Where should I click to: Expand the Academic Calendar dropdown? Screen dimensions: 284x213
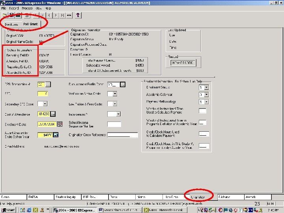click(206, 95)
